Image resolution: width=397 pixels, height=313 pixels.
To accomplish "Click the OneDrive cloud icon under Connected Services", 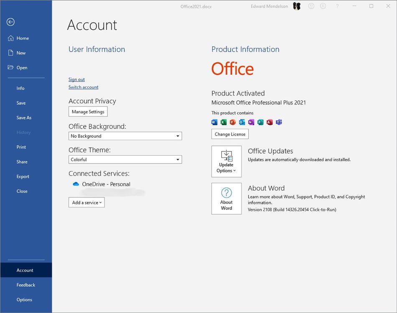I will point(76,184).
